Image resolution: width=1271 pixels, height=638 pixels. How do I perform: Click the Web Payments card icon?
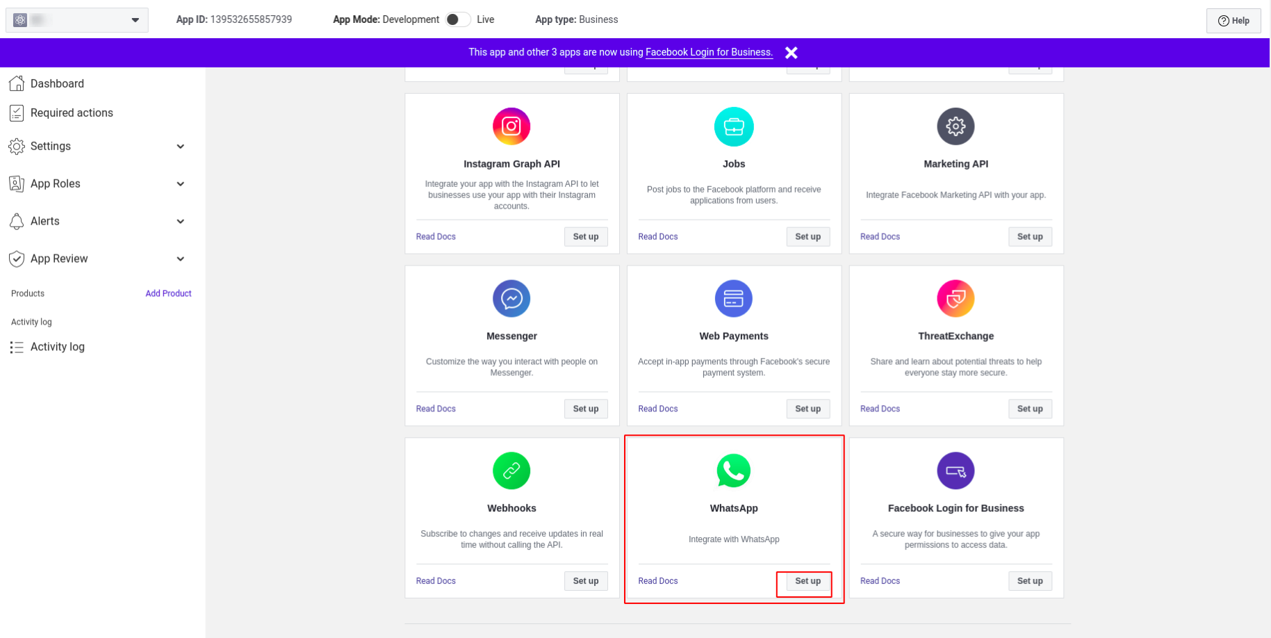pos(734,299)
